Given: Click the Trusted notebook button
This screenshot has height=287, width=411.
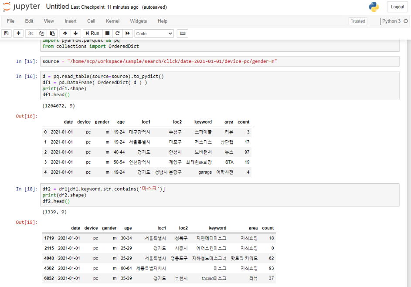Looking at the screenshot, I should click(x=358, y=21).
